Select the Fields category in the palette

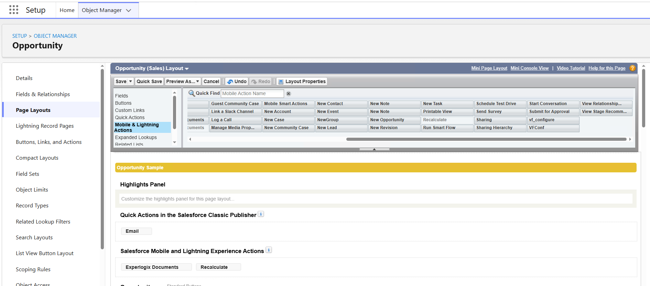click(x=121, y=96)
